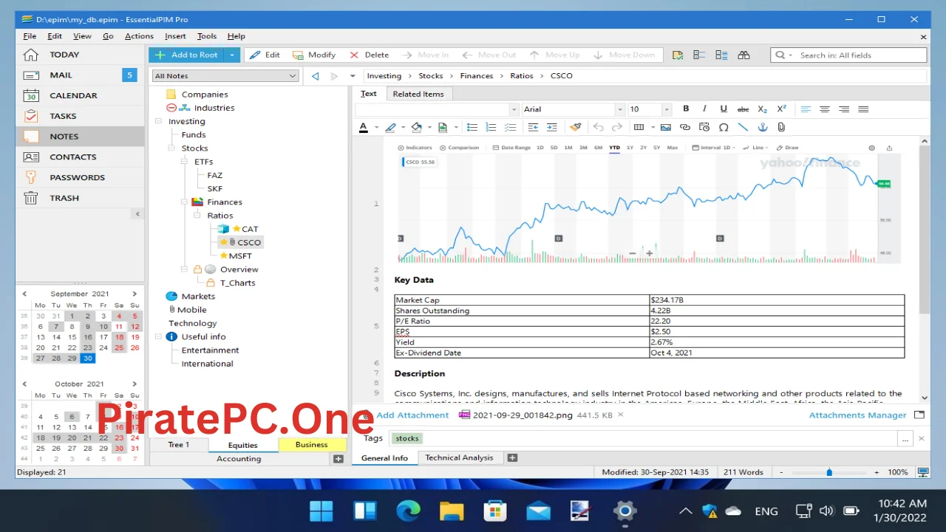The width and height of the screenshot is (946, 532).
Task: Switch to the Equities tree tab
Action: point(242,445)
